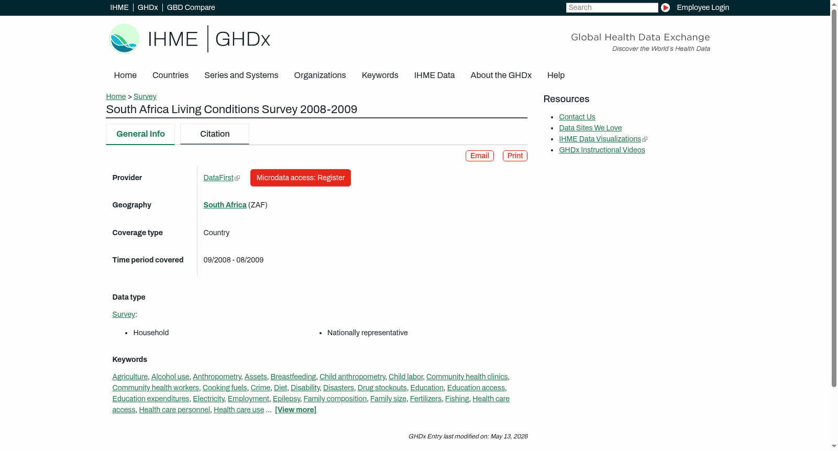Open the Child anthropometry keyword
The image size is (838, 451).
point(352,377)
